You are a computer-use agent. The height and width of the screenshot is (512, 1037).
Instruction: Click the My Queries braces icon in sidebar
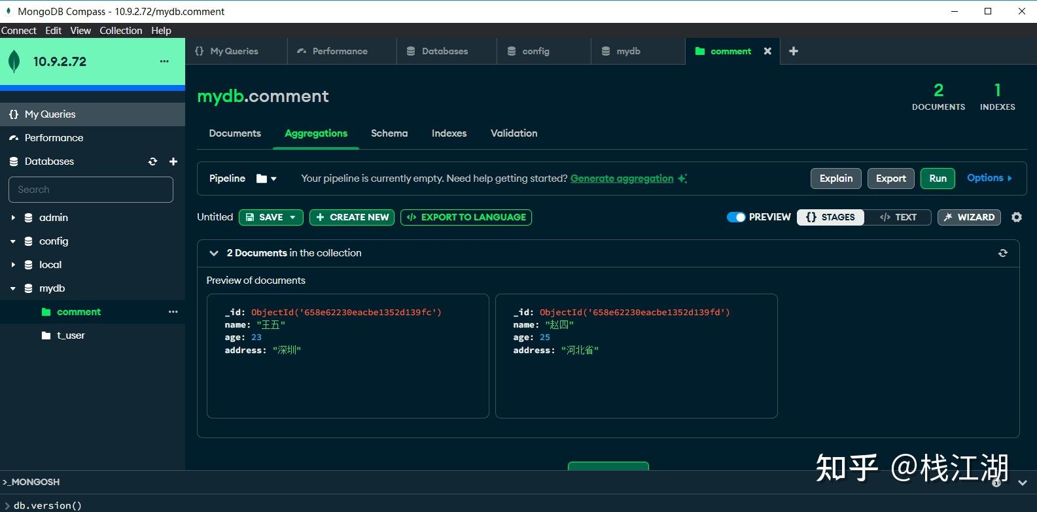coord(14,114)
